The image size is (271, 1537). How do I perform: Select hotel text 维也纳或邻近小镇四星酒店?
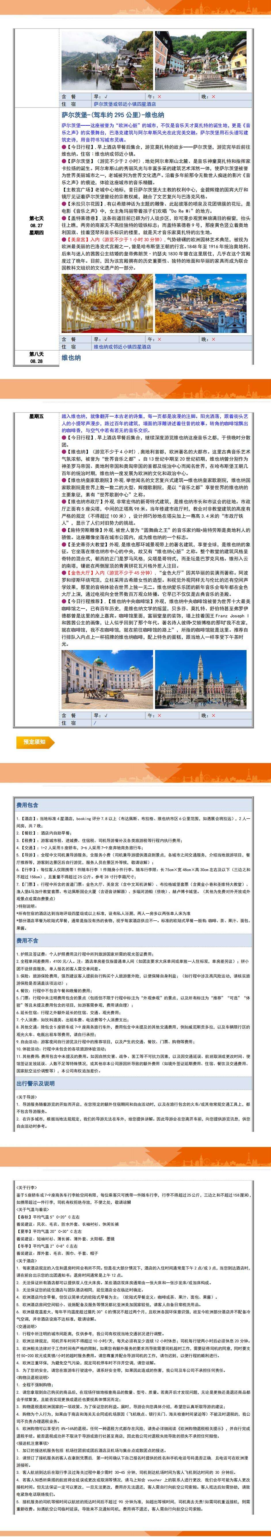point(122,346)
